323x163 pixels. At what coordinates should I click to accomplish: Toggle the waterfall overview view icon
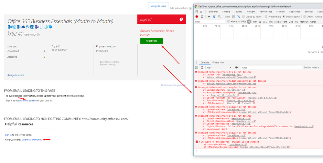(x=239, y=17)
